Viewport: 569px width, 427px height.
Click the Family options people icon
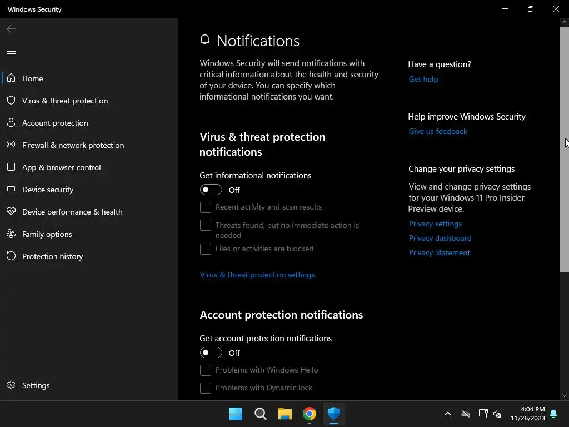11,234
